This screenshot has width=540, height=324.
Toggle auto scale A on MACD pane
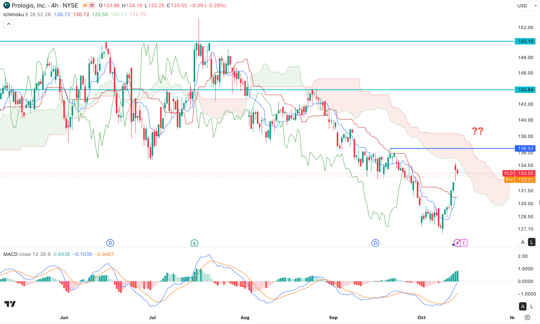[x=523, y=306]
